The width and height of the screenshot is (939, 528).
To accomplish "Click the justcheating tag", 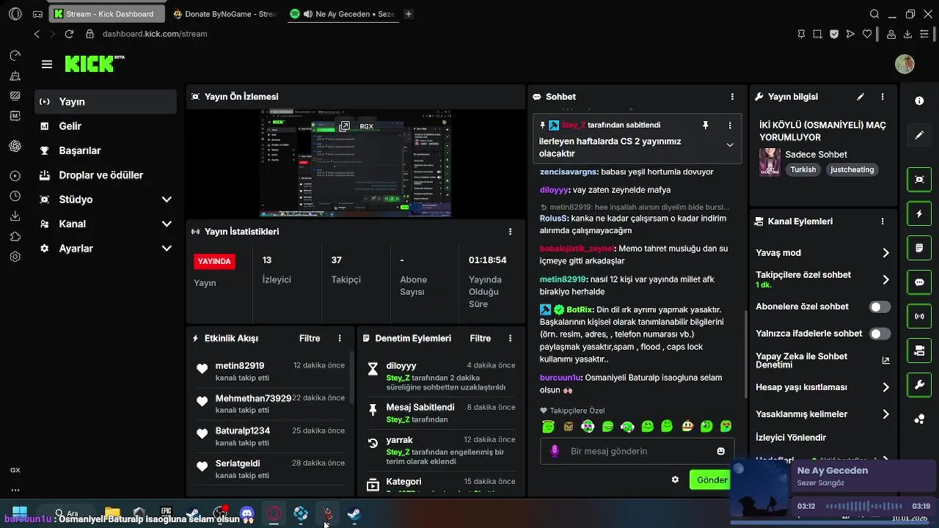I will 852,169.
